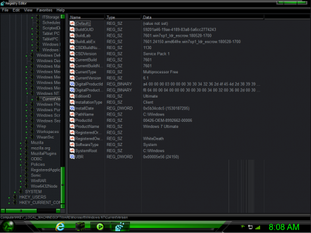Click the Data column header
Image resolution: width=311 pixels, height=233 pixels.
click(203, 17)
